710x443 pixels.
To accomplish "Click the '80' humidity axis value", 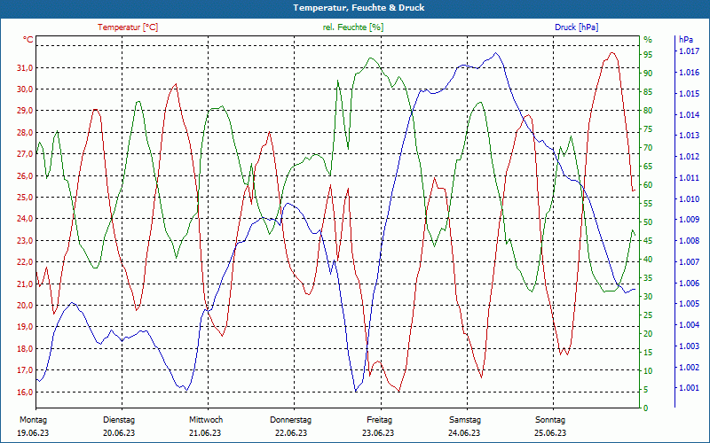I will pos(648,111).
